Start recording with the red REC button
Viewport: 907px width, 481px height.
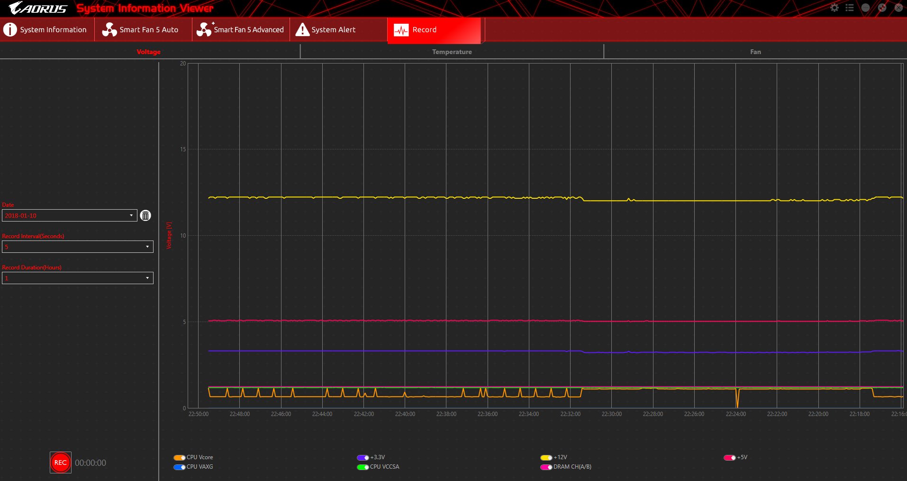60,462
